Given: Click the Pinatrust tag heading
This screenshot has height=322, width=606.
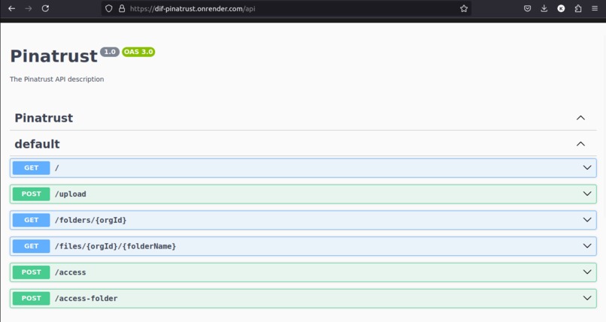Looking at the screenshot, I should [44, 118].
